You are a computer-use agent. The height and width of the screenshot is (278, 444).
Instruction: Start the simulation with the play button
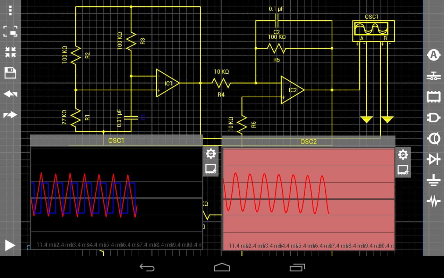click(x=10, y=245)
